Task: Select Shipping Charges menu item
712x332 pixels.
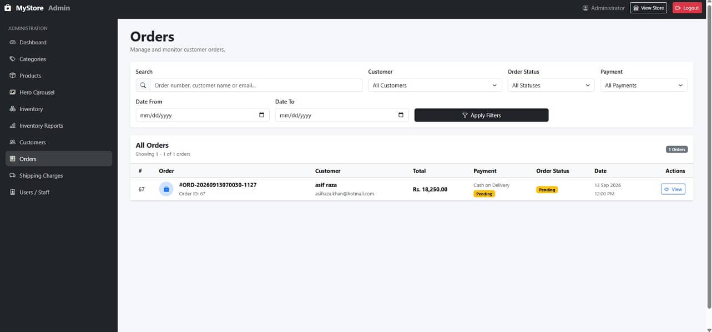Action: click(x=59, y=175)
